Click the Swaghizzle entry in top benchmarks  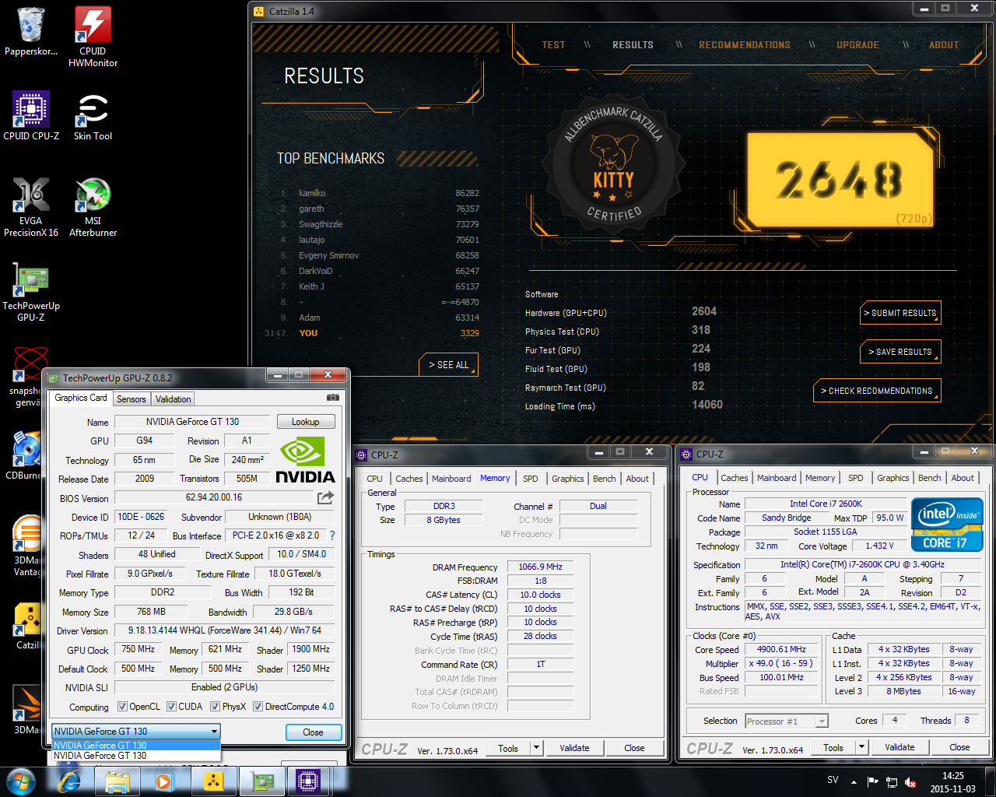point(380,224)
